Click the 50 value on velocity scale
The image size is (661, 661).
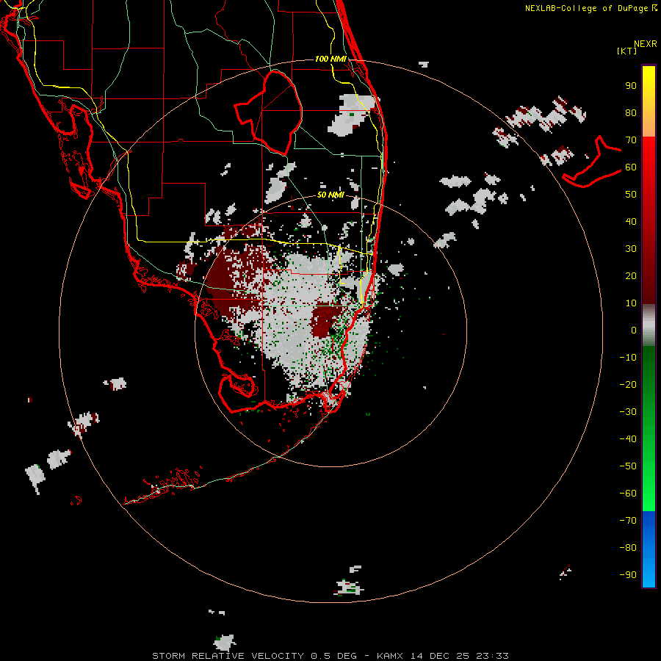pos(631,195)
